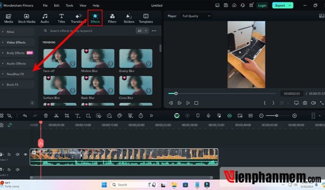
Task: Open the Export dropdown arrow
Action: click(x=290, y=5)
